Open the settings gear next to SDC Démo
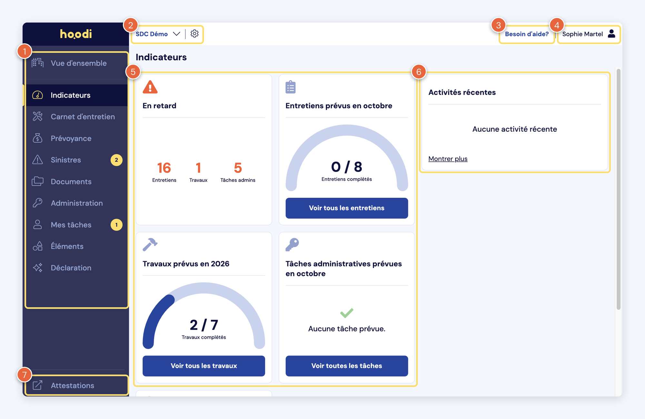This screenshot has height=419, width=645. click(x=194, y=33)
